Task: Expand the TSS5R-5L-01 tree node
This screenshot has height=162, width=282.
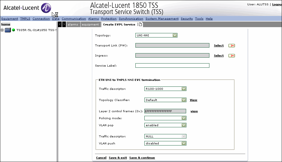Action: coord(2,30)
